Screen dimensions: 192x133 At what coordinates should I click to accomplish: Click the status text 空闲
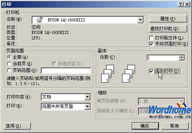pos(36,27)
